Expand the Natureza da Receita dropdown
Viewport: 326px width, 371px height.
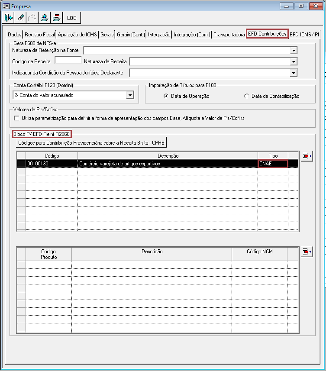294,62
